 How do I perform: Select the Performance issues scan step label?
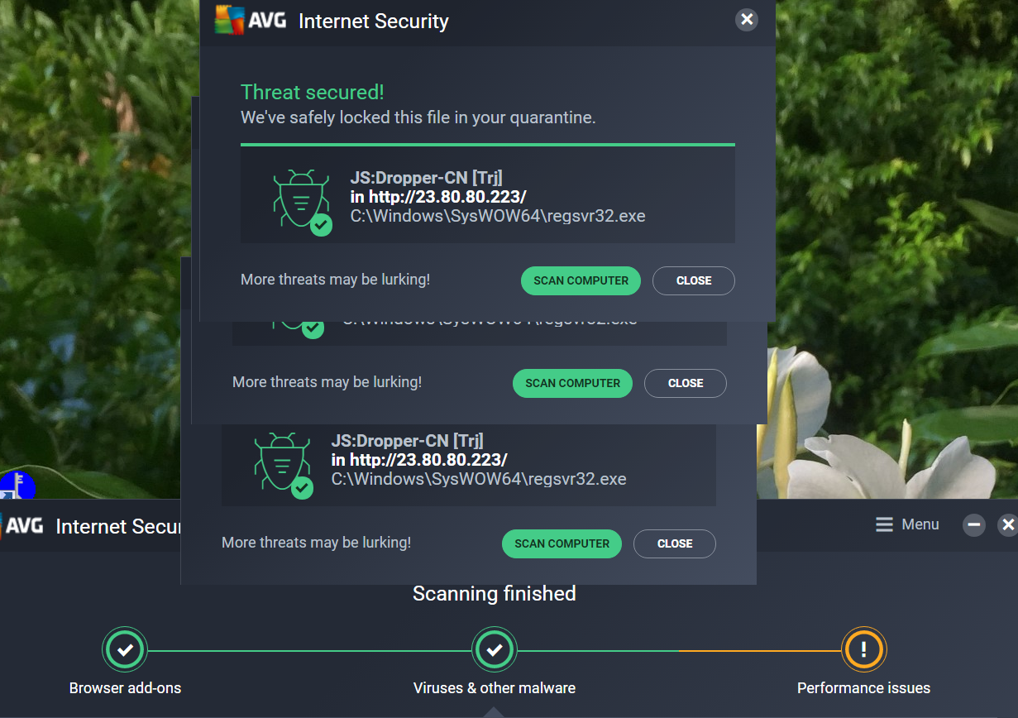pos(863,687)
